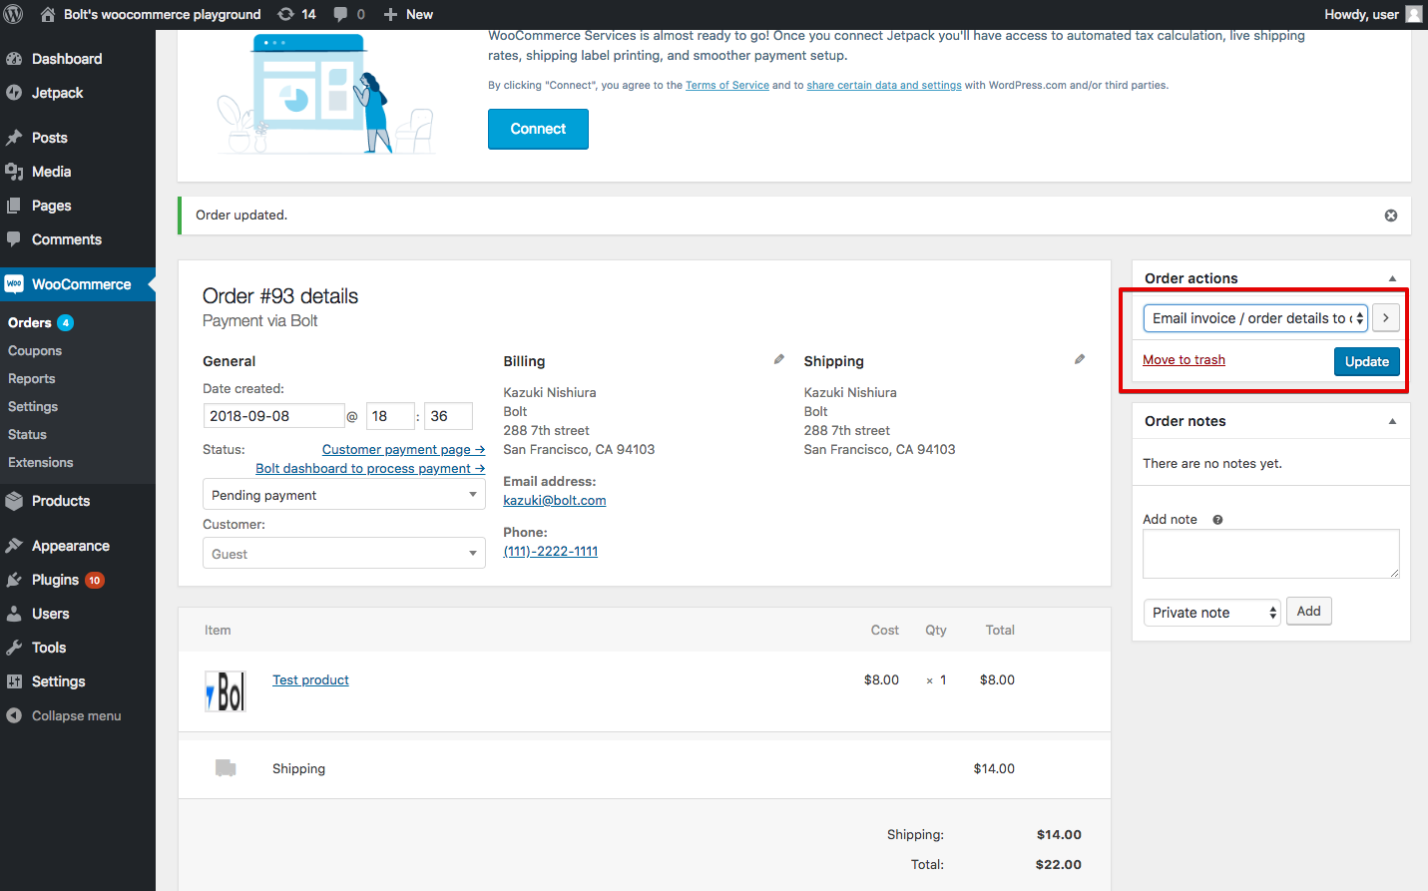Click the Posts pin icon
Viewport: 1428px width, 891px height.
click(x=14, y=138)
